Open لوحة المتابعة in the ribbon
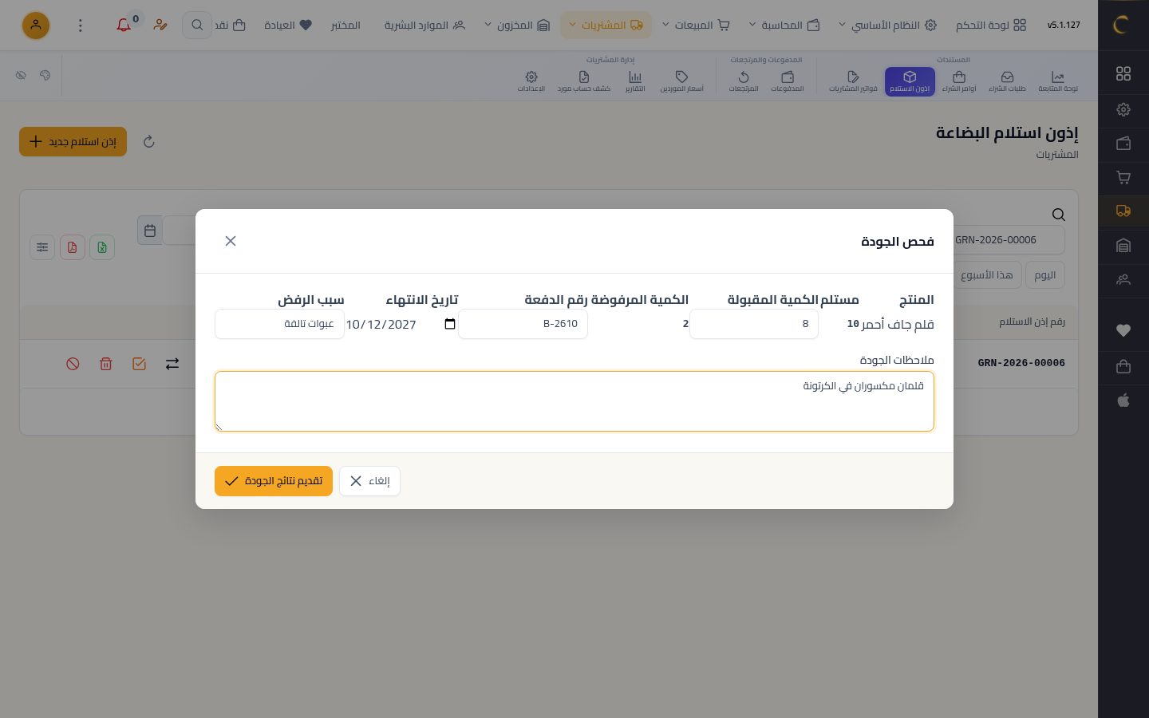 pos(1058,81)
